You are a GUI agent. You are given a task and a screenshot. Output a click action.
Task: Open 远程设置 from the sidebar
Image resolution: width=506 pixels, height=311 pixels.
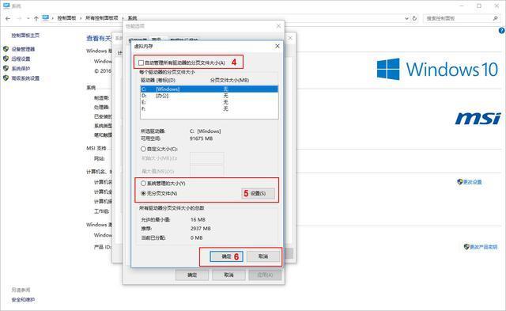coord(21,59)
